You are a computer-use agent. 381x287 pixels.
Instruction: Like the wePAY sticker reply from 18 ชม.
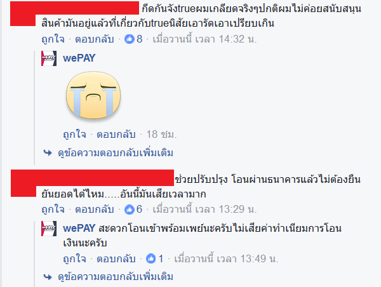[74, 135]
